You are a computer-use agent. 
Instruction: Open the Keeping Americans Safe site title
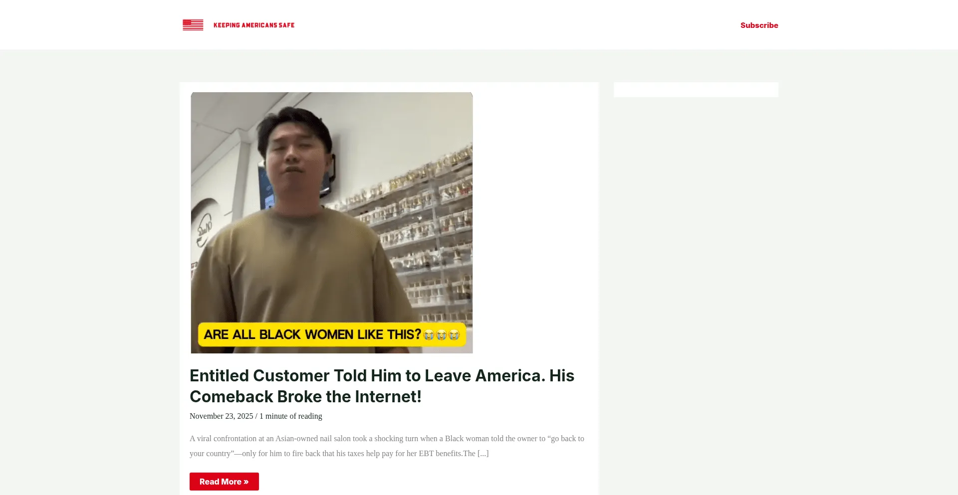pyautogui.click(x=254, y=25)
